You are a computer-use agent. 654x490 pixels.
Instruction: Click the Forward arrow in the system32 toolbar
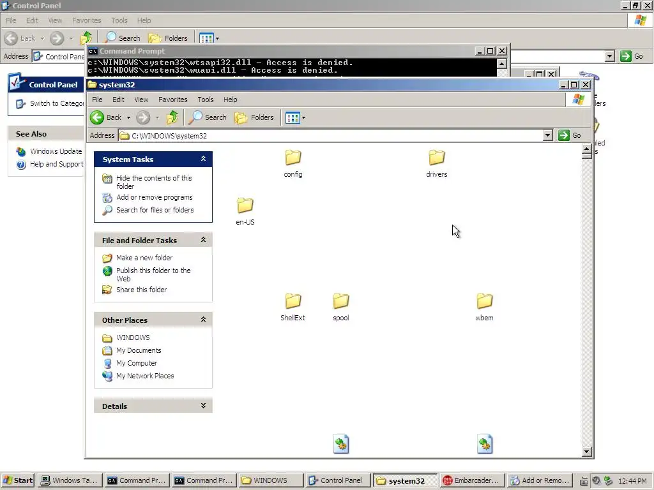(x=143, y=117)
